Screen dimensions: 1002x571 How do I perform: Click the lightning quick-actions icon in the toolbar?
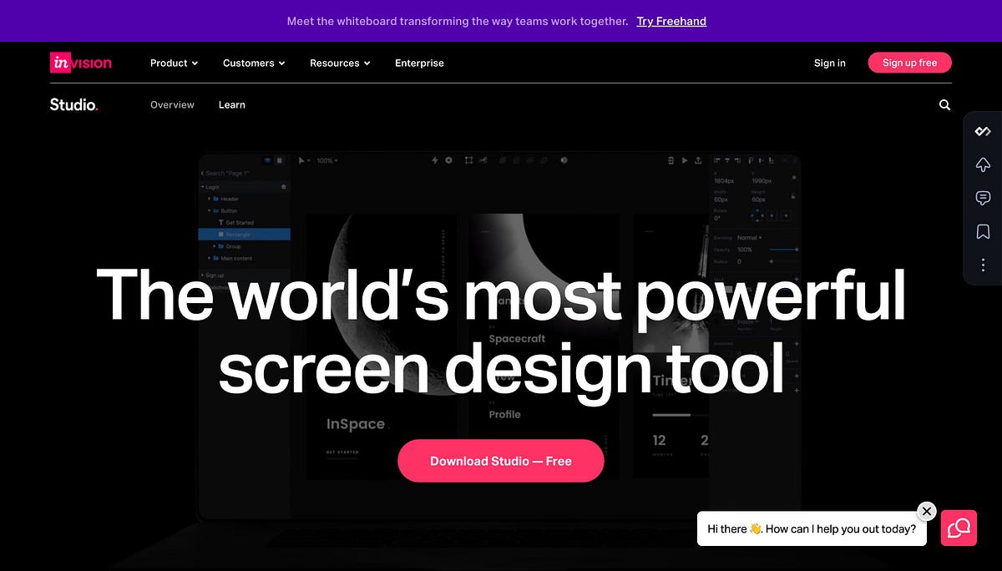pyautogui.click(x=436, y=159)
